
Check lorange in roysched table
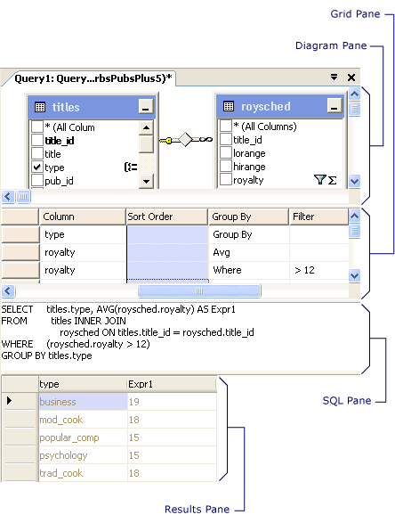point(225,152)
